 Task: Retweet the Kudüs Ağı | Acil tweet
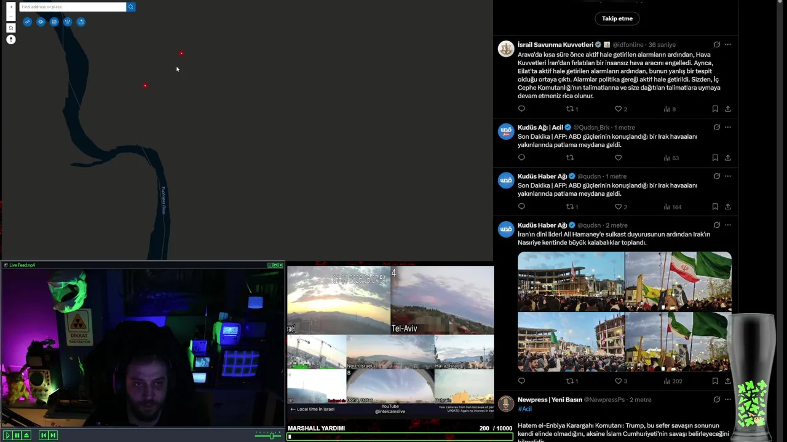coord(569,158)
